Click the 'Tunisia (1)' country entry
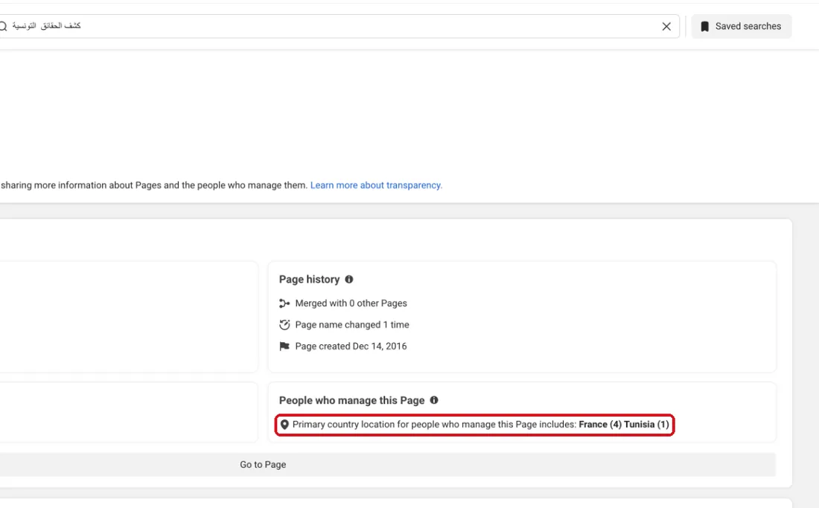 (646, 425)
